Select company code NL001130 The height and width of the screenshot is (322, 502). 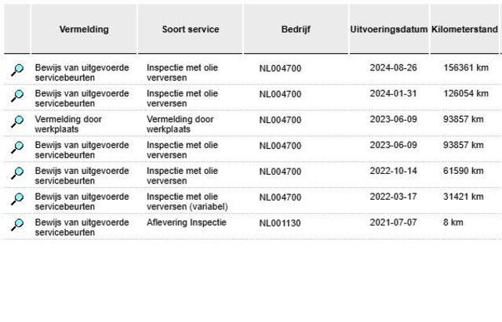tap(280, 223)
